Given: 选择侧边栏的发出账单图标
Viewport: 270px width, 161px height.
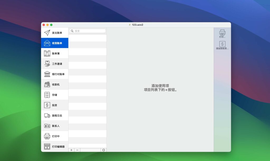Looking at the screenshot, I should click(x=47, y=32).
